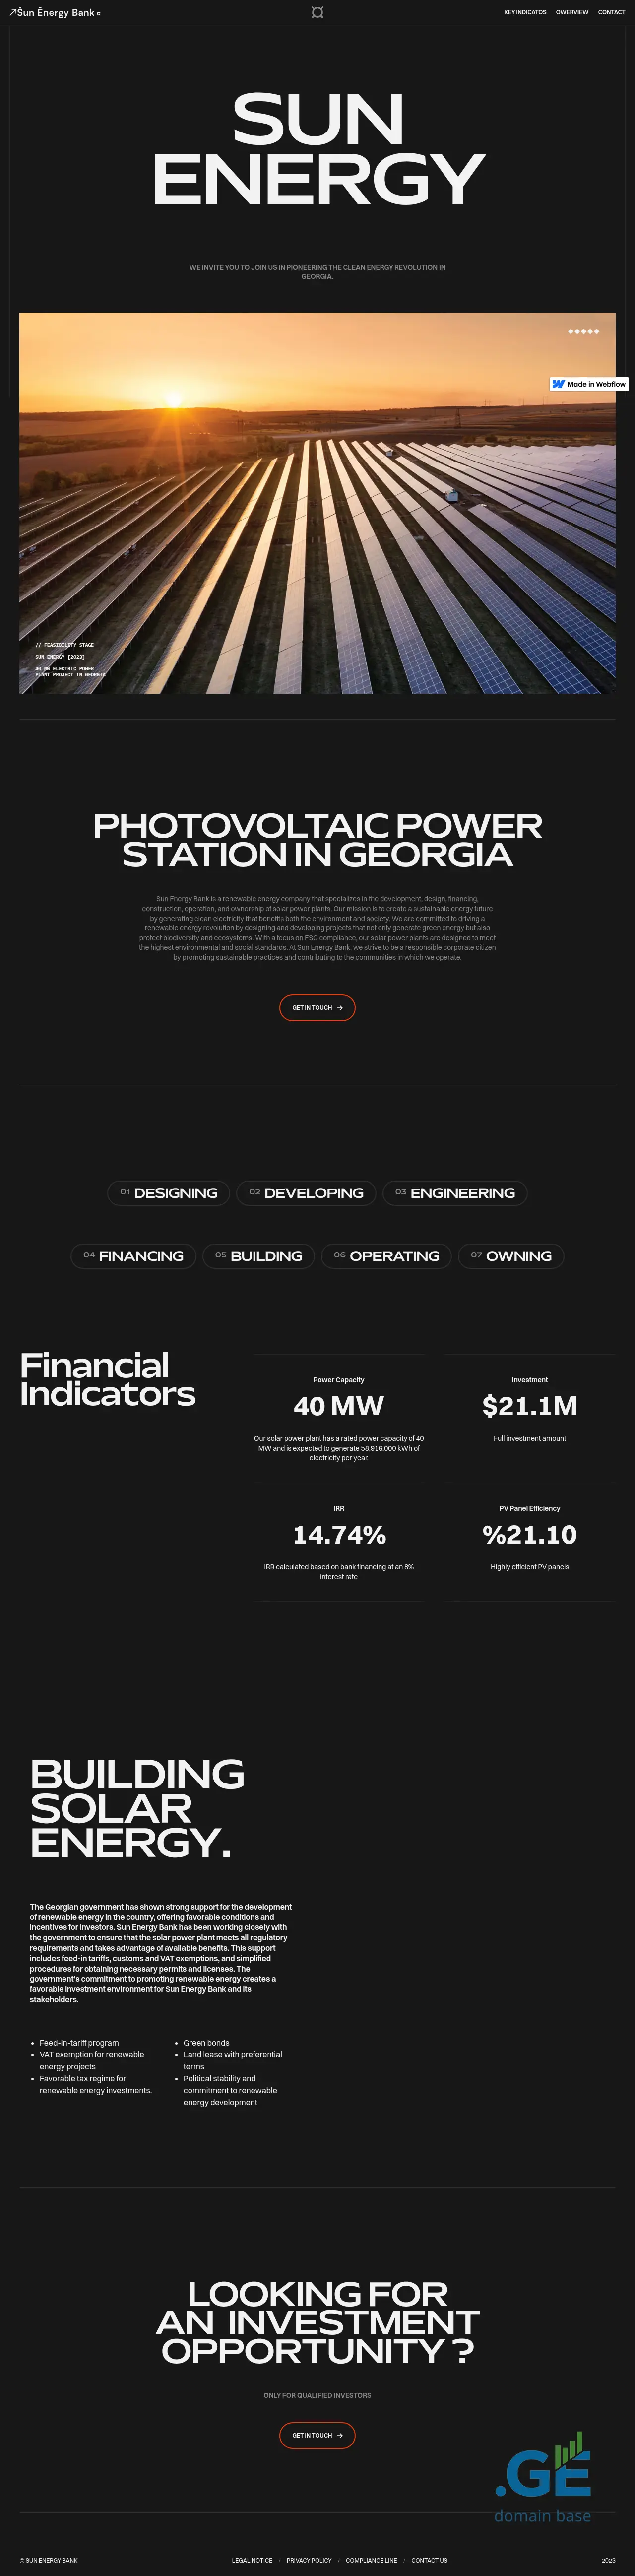
Task: Select the 02 Developing pill
Action: (306, 1193)
